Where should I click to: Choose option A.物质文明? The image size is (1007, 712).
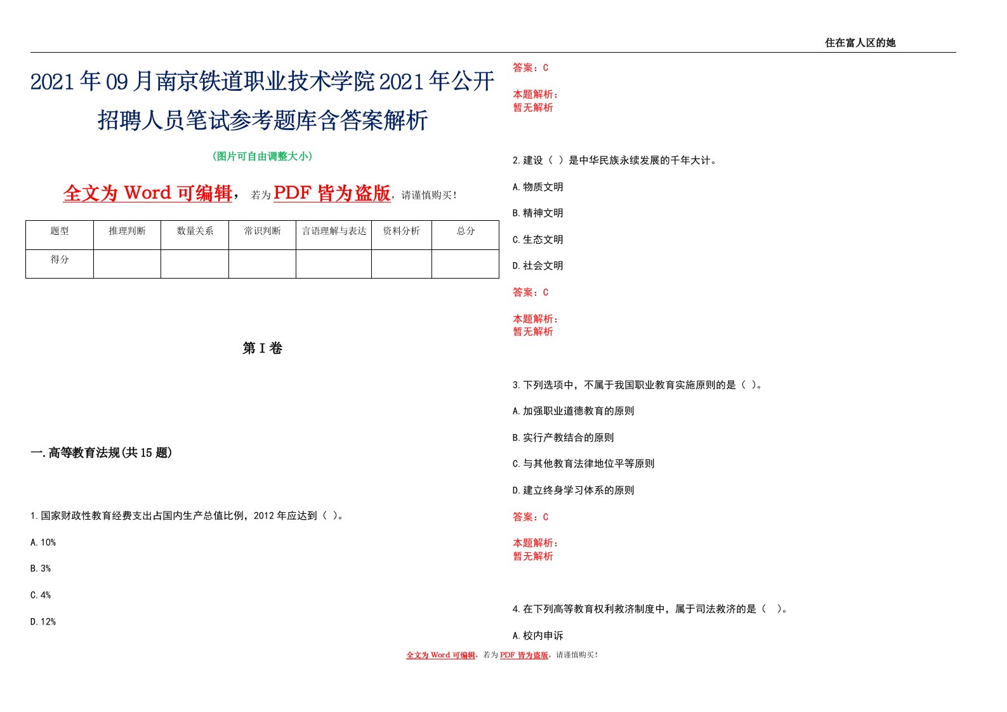(538, 187)
